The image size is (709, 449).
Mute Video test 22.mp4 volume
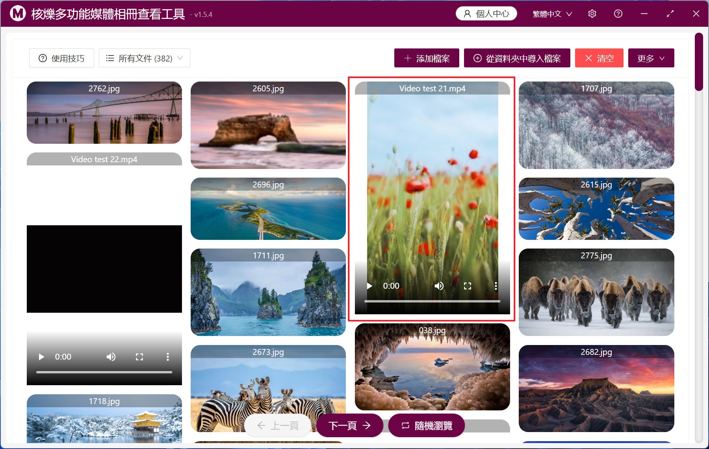[x=111, y=357]
